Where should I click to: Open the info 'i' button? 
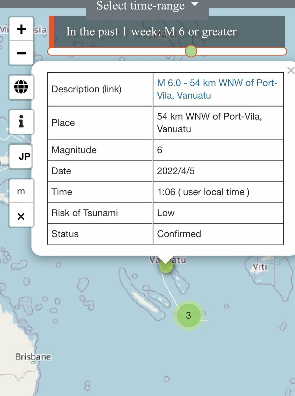(21, 122)
